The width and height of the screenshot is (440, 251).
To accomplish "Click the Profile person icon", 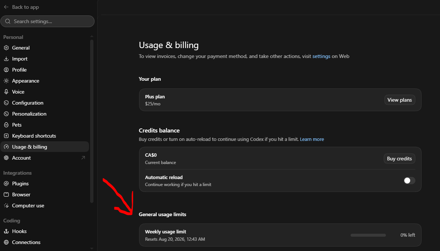I will tap(6, 70).
